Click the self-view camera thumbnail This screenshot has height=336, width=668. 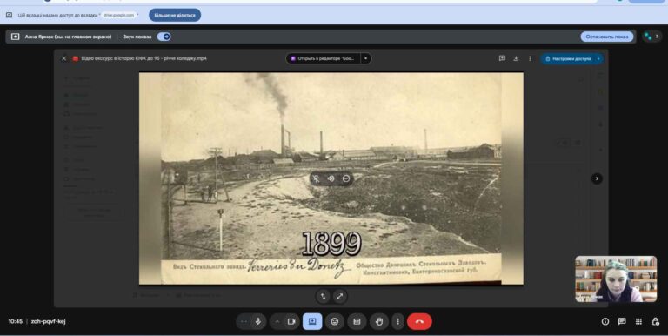[616, 279]
